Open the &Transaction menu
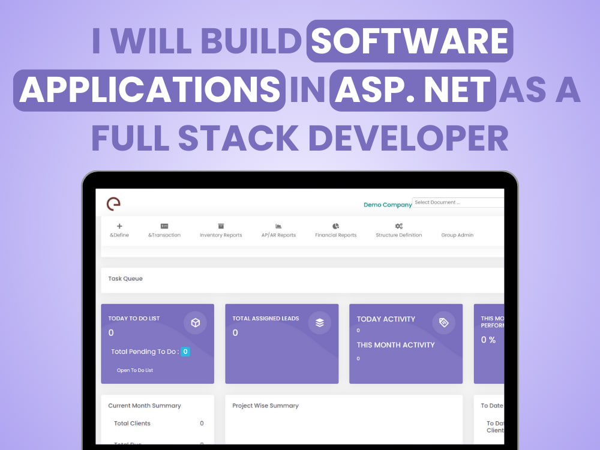 (x=164, y=235)
